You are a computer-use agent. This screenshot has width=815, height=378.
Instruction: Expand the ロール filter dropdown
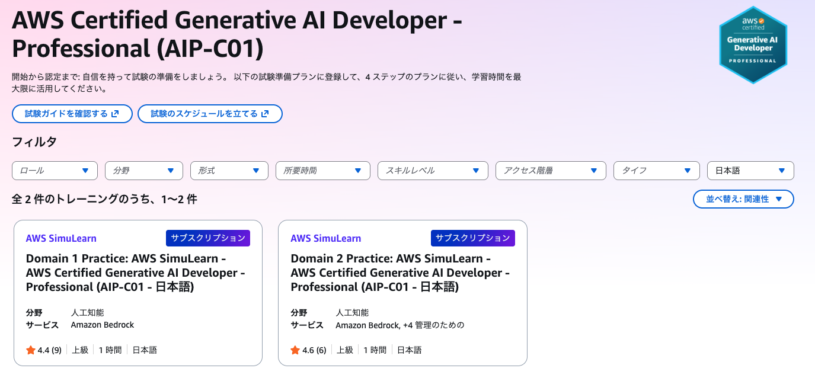pyautogui.click(x=55, y=171)
